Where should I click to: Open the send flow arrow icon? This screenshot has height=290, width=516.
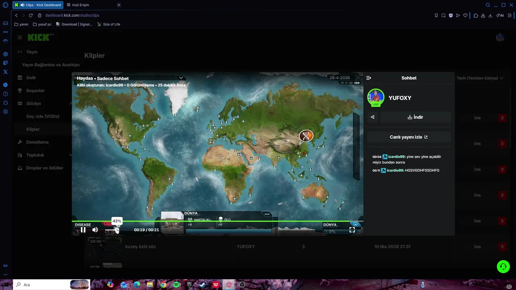pyautogui.click(x=458, y=15)
